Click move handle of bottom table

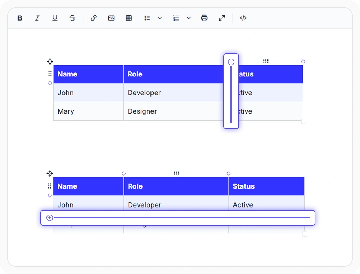[50, 173]
